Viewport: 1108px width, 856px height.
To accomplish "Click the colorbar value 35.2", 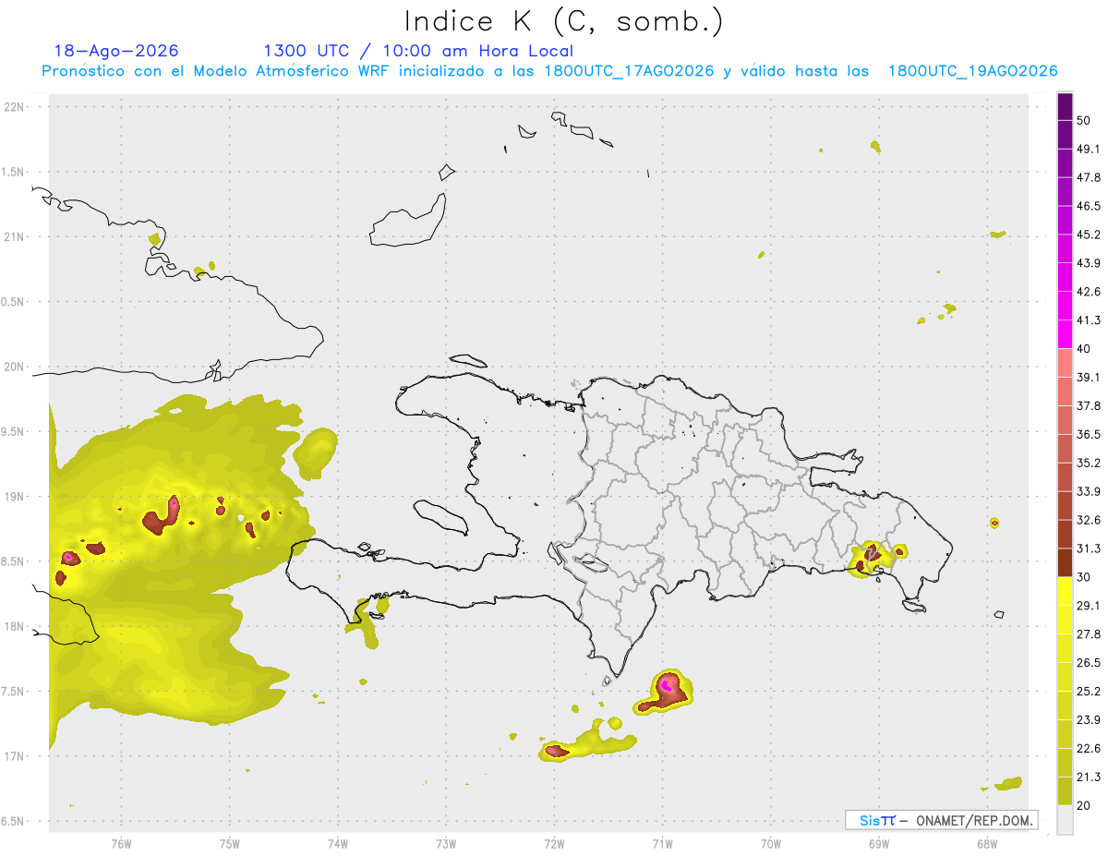I will point(1089,464).
